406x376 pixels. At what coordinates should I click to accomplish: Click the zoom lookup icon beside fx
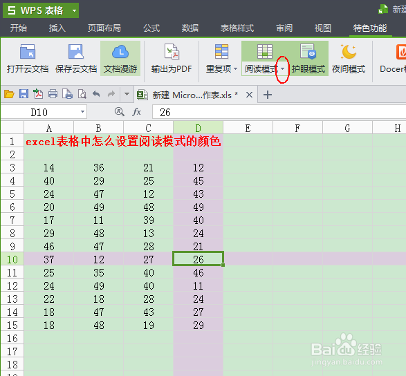[x=119, y=112]
